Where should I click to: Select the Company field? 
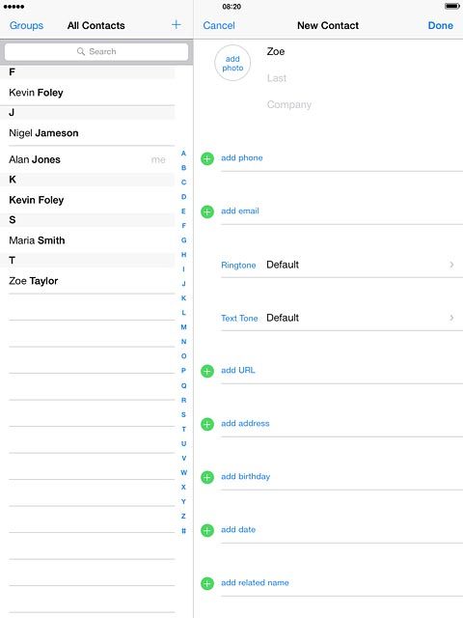click(363, 104)
